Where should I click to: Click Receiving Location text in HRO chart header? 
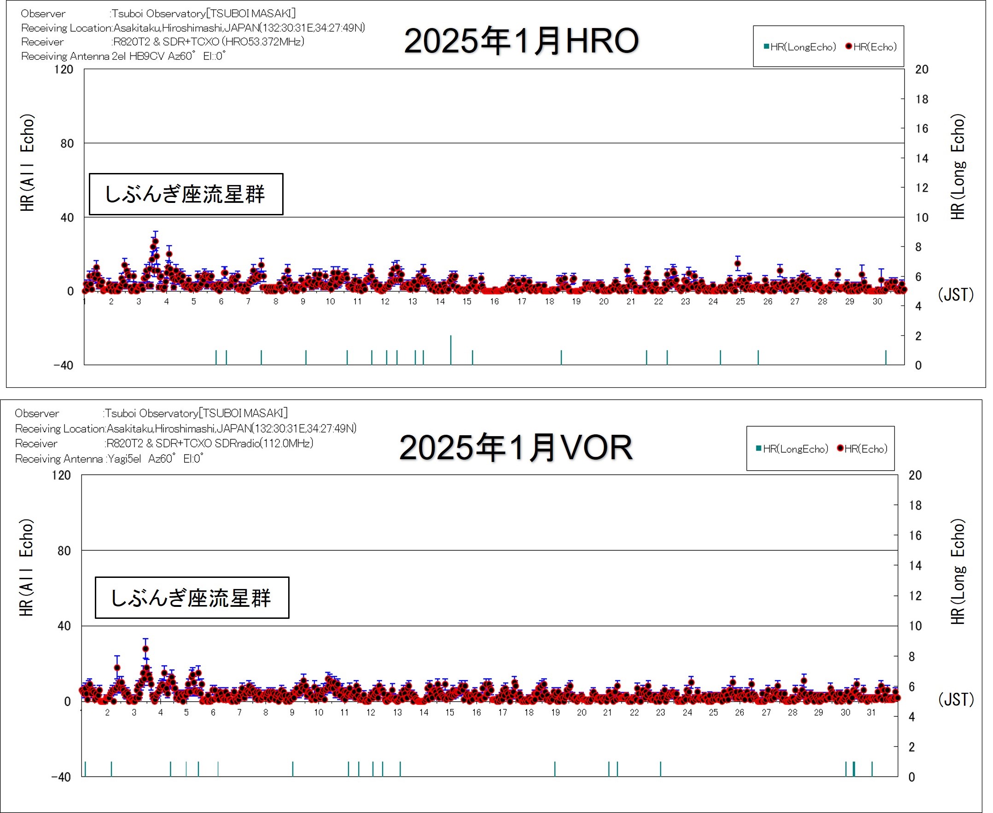(x=193, y=28)
